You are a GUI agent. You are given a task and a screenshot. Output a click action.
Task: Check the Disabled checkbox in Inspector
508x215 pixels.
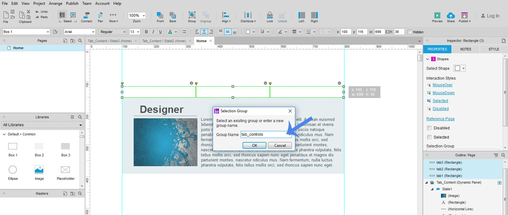429,128
